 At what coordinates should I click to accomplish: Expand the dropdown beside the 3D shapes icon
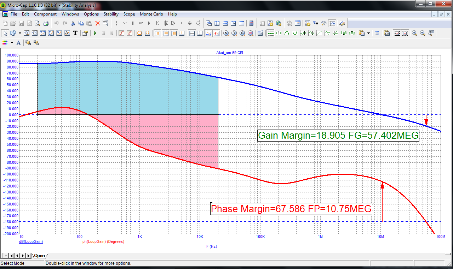click(x=20, y=33)
